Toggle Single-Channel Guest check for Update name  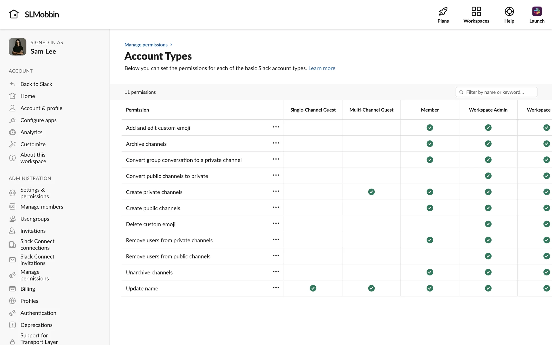click(313, 288)
